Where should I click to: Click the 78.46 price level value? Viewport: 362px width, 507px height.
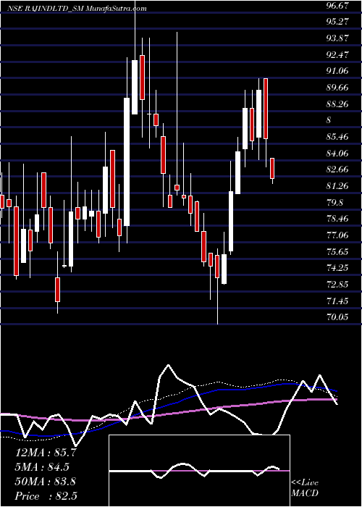(x=338, y=219)
